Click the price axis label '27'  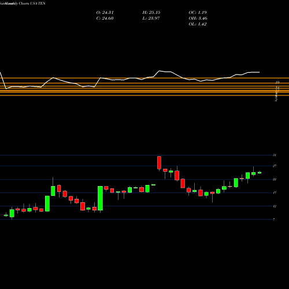click(275, 166)
